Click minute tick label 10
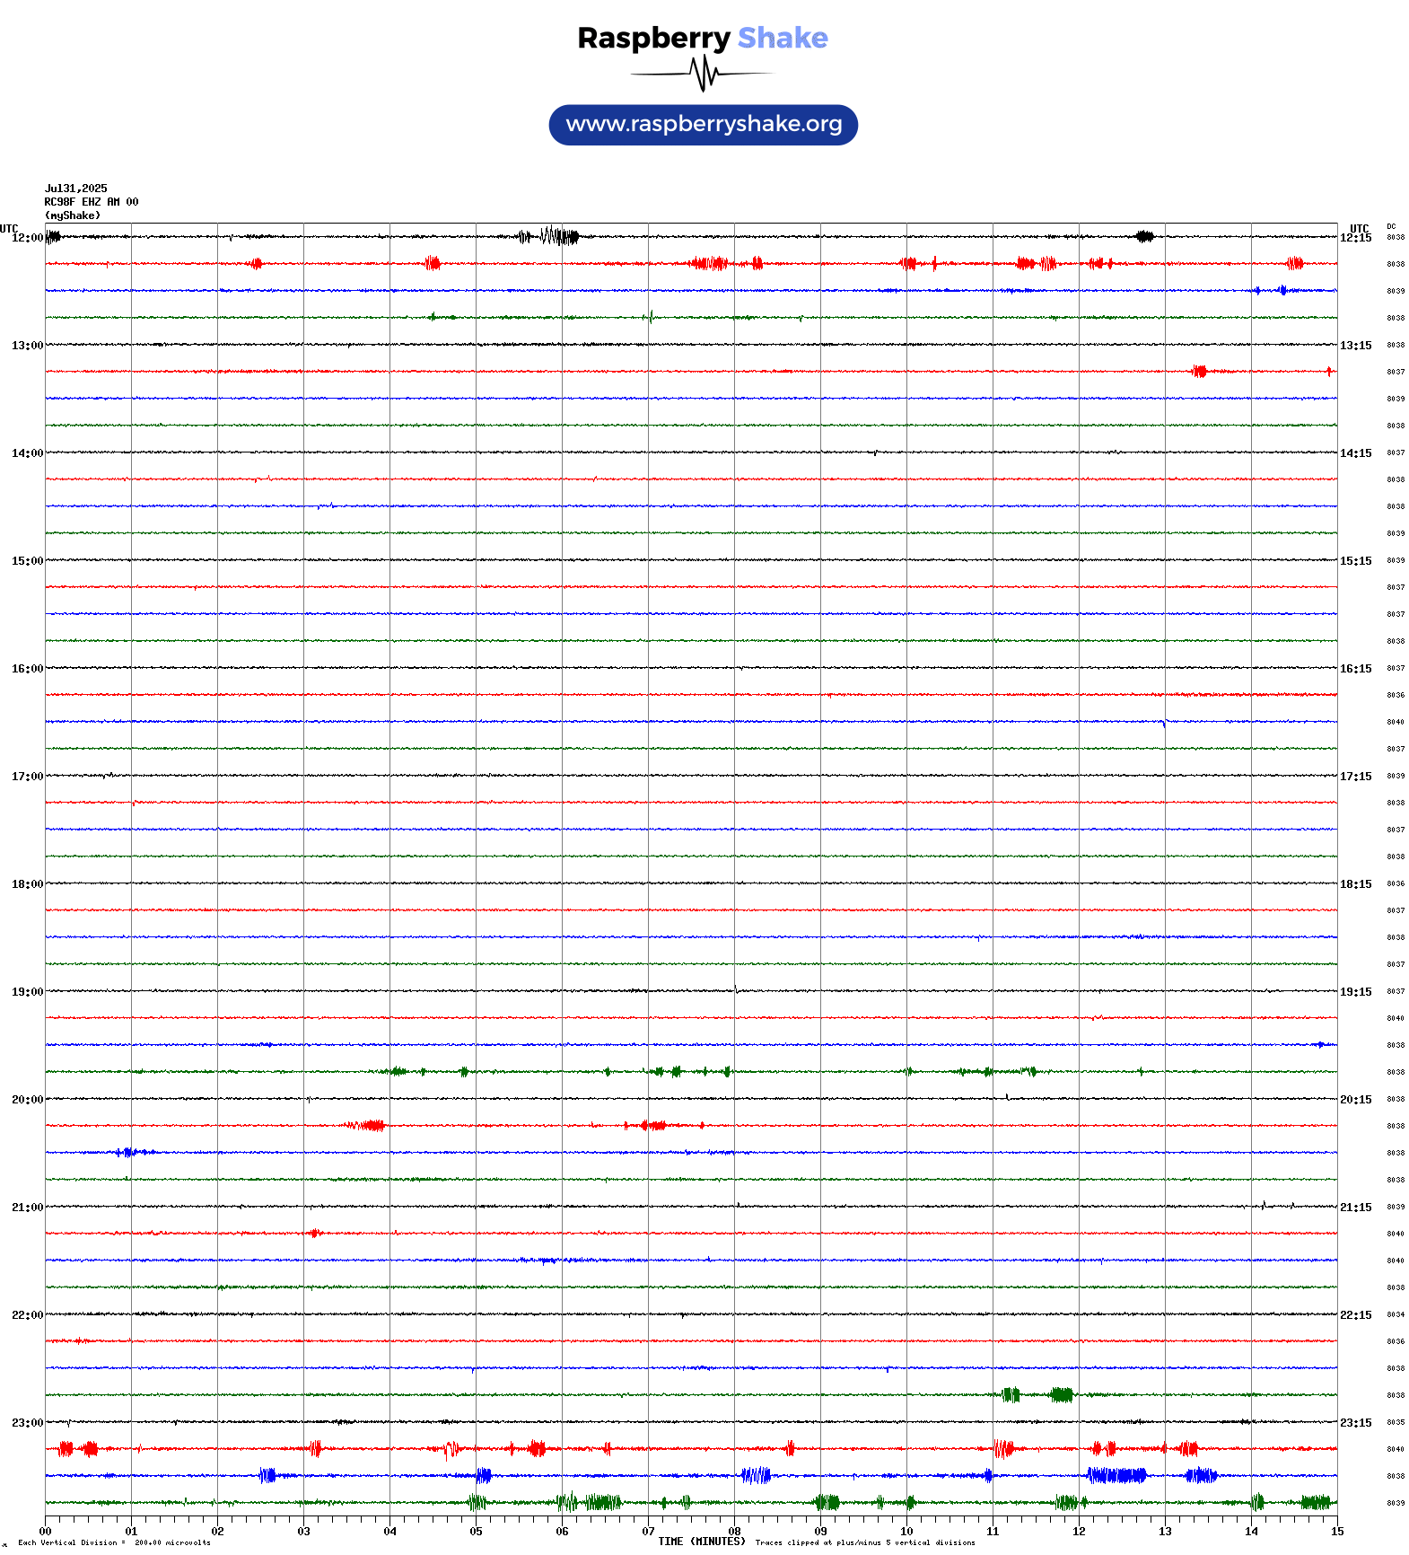 click(907, 1532)
